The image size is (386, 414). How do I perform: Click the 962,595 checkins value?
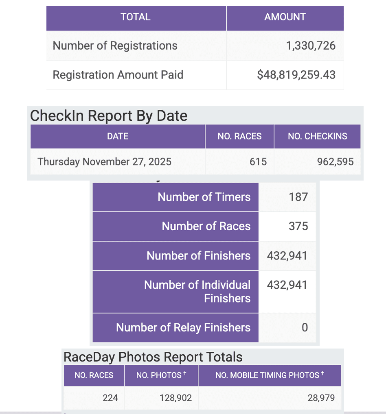[x=335, y=161]
